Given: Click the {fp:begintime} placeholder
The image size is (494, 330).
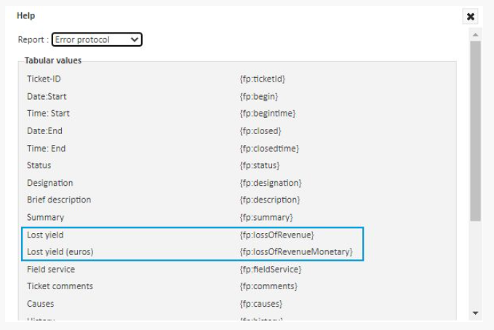Looking at the screenshot, I should click(267, 114).
